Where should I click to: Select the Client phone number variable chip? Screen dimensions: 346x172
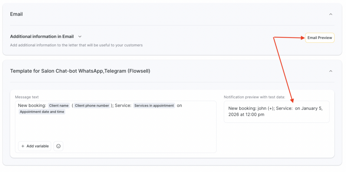click(92, 105)
